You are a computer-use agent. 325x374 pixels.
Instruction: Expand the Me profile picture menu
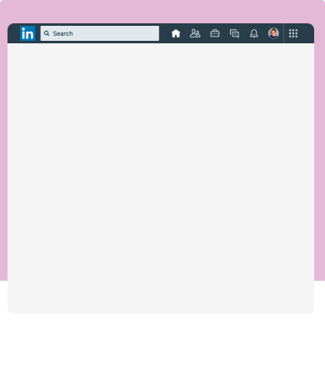(273, 33)
